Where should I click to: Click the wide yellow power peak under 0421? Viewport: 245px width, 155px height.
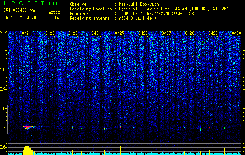pyautogui.click(x=28, y=150)
